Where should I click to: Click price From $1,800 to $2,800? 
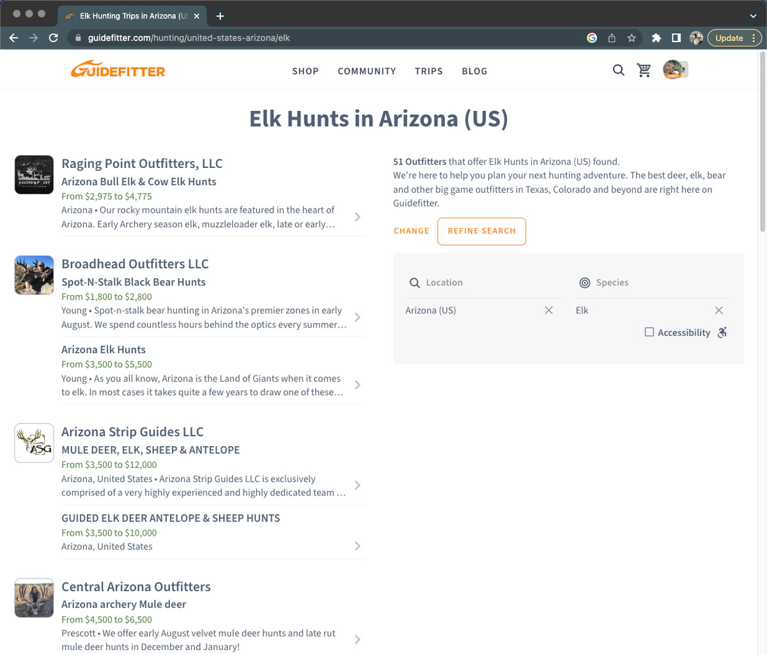tap(107, 296)
